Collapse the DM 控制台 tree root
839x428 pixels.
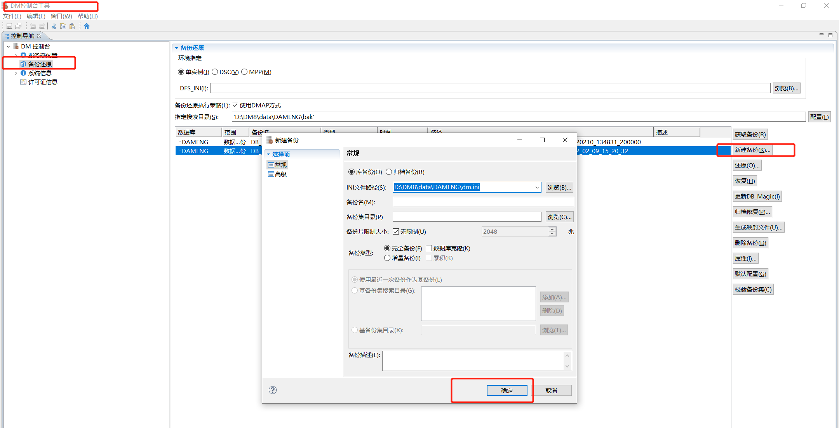(x=8, y=47)
